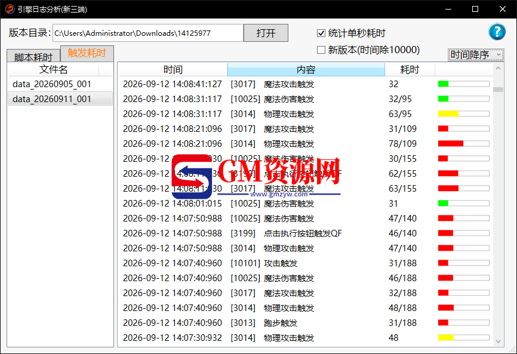Enable the 新版本(时间除10000) checkbox
The image size is (517, 354).
tap(321, 50)
